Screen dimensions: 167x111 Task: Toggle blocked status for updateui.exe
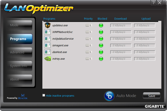coord(101,25)
